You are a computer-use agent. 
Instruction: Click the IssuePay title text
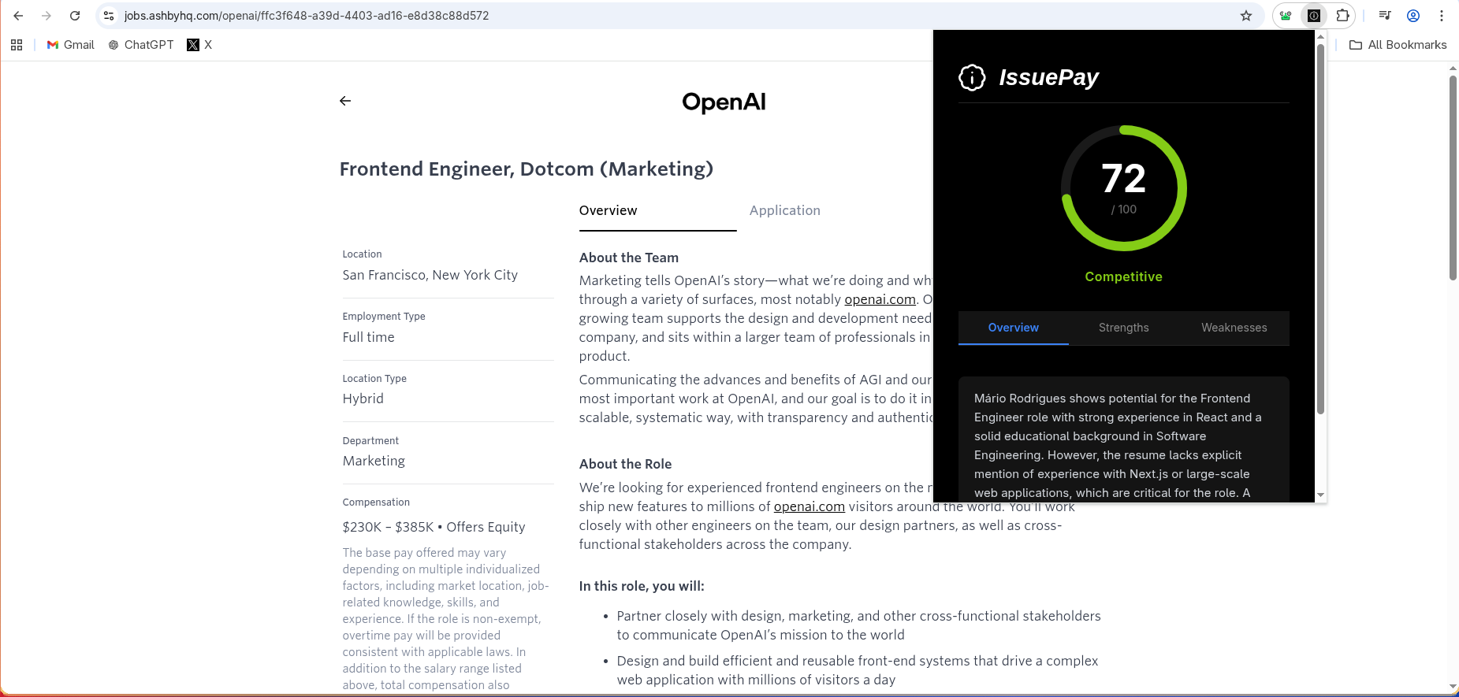tap(1048, 77)
